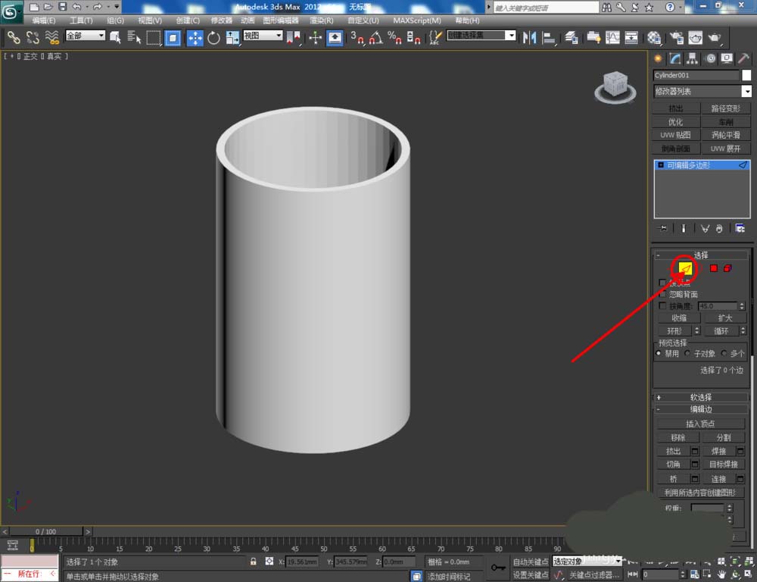Choose Polygon sub-object mode icon

(713, 268)
